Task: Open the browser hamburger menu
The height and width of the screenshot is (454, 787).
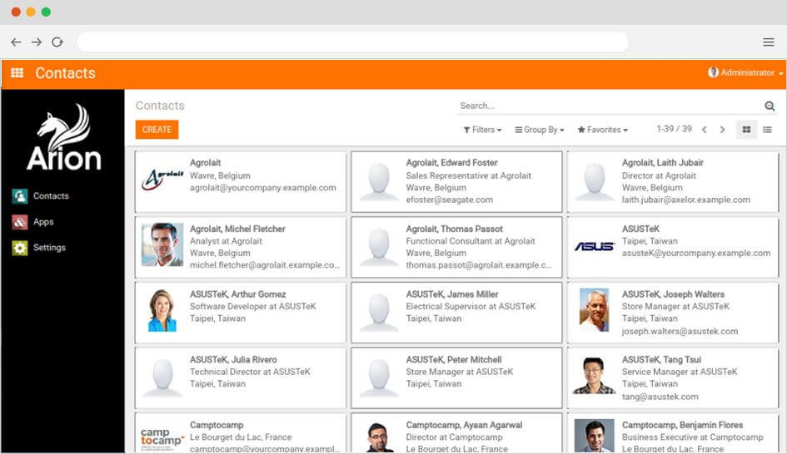Action: tap(769, 42)
